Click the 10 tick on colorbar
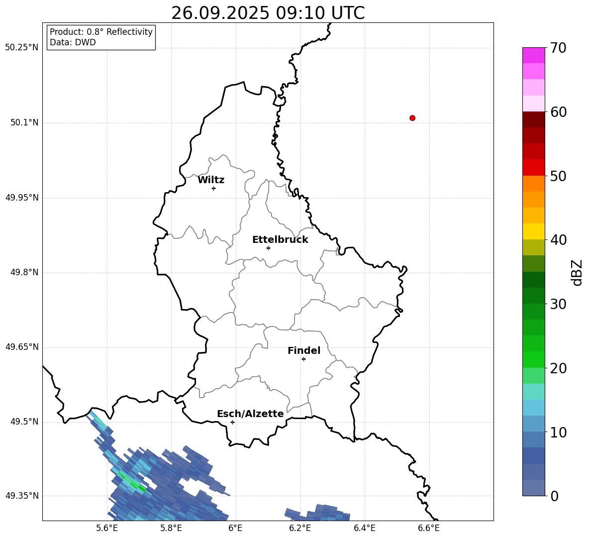Viewport: 589px width, 538px height. coord(558,432)
